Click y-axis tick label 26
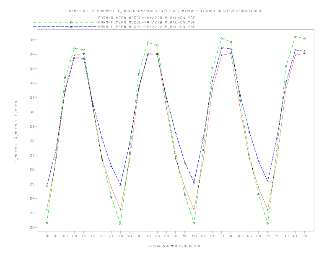The width and height of the screenshot is (332, 257). click(x=32, y=170)
